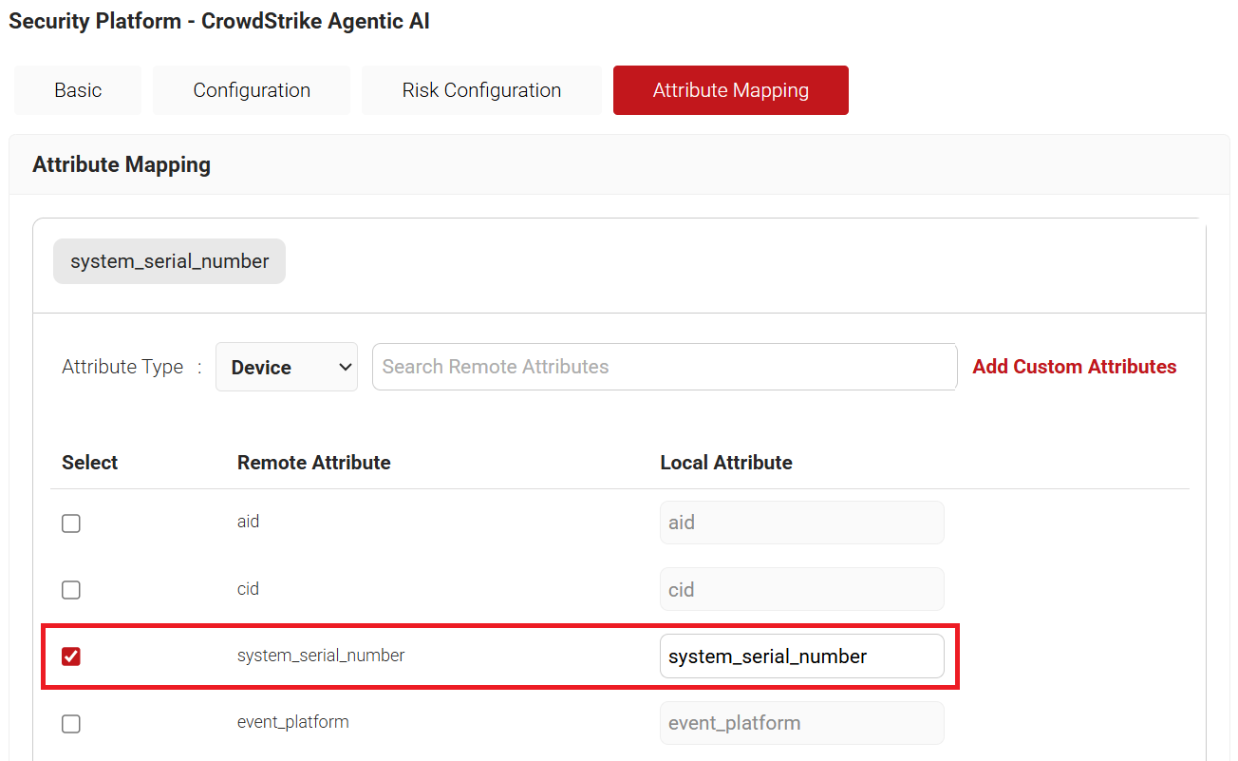Click the Attribute Mapping section heading
The image size is (1238, 761).
pyautogui.click(x=122, y=164)
